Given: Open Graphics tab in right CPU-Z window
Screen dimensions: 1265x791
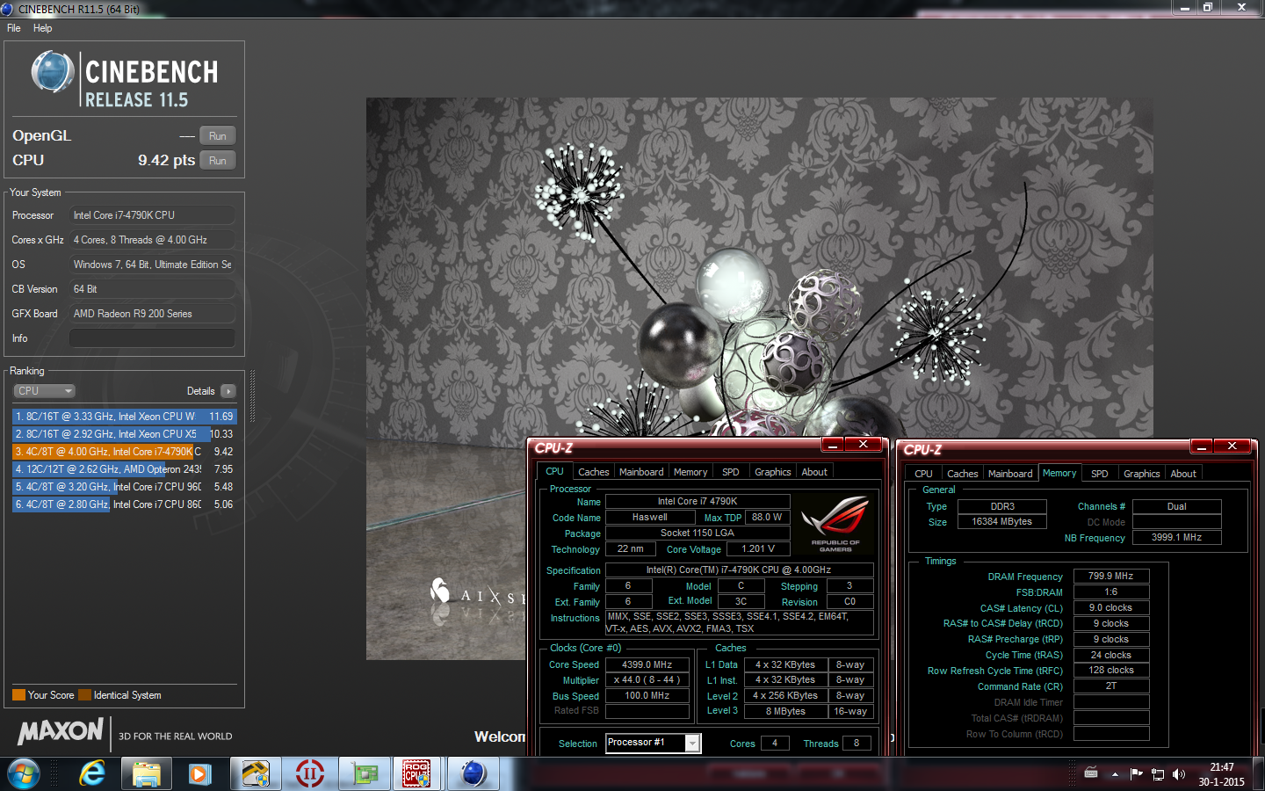Looking at the screenshot, I should 1142,474.
